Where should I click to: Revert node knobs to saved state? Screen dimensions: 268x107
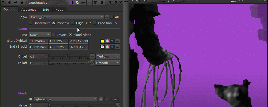click(x=96, y=3)
